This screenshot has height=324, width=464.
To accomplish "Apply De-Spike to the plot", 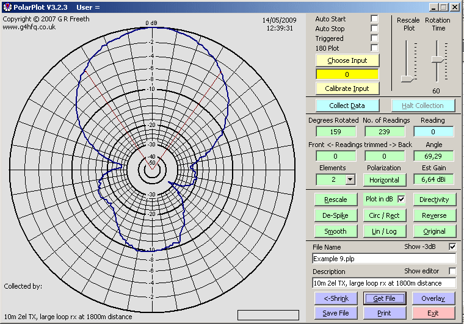I will click(335, 215).
